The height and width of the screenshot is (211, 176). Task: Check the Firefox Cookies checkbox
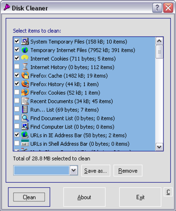(x=17, y=92)
